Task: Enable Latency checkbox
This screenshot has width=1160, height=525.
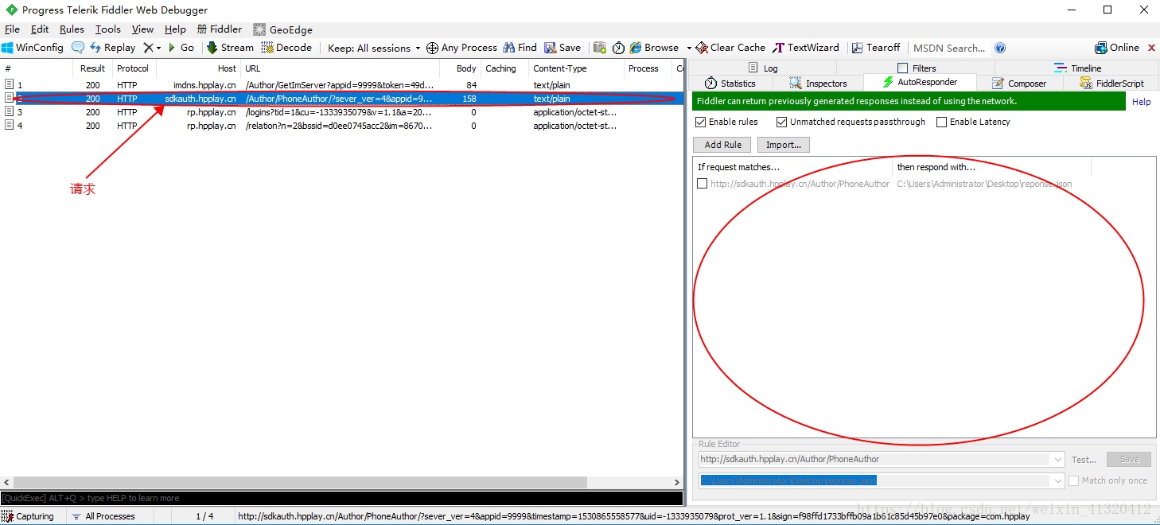Action: pyautogui.click(x=942, y=122)
